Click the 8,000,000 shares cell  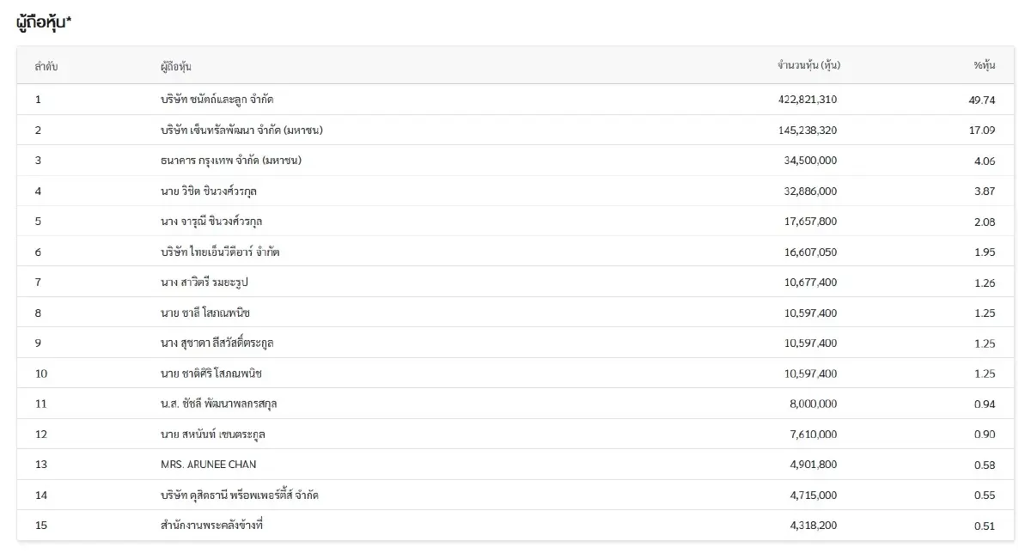pos(812,404)
